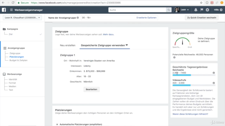225x126 pixels.
Task: Click the orange browser extension icon
Action: 222,2
